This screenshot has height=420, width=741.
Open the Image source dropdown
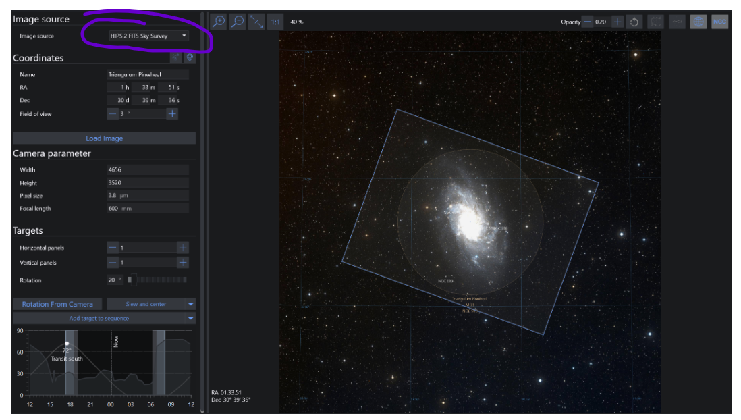(x=148, y=36)
